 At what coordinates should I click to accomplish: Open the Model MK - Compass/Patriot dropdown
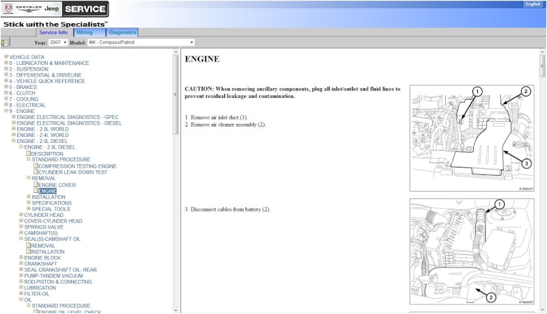coord(141,42)
